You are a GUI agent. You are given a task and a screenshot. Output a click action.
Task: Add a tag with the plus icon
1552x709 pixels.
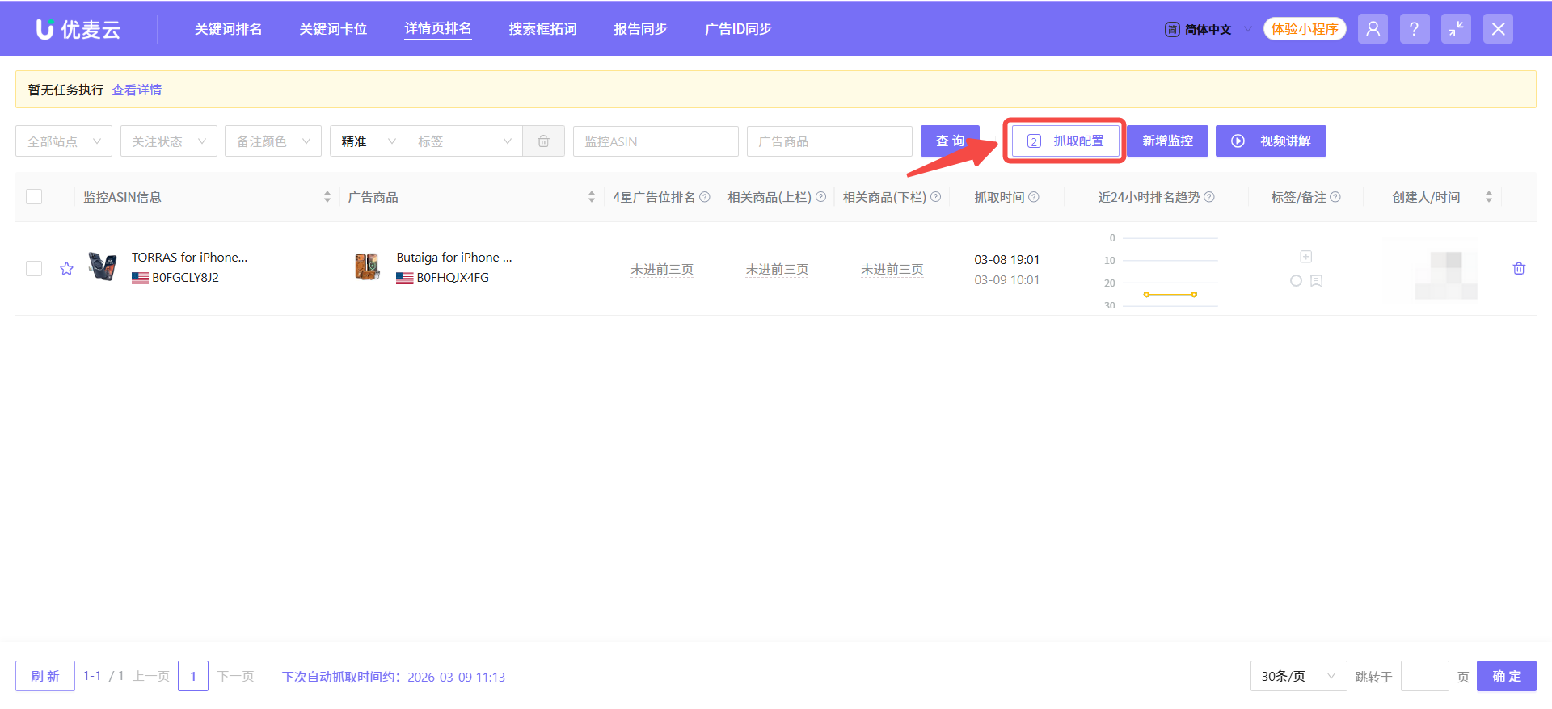pyautogui.click(x=1305, y=257)
